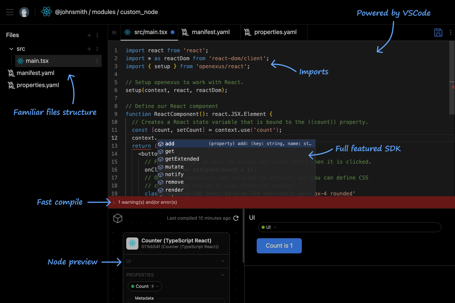Click the custom_node breadcrumb
The image size is (455, 303).
point(139,12)
